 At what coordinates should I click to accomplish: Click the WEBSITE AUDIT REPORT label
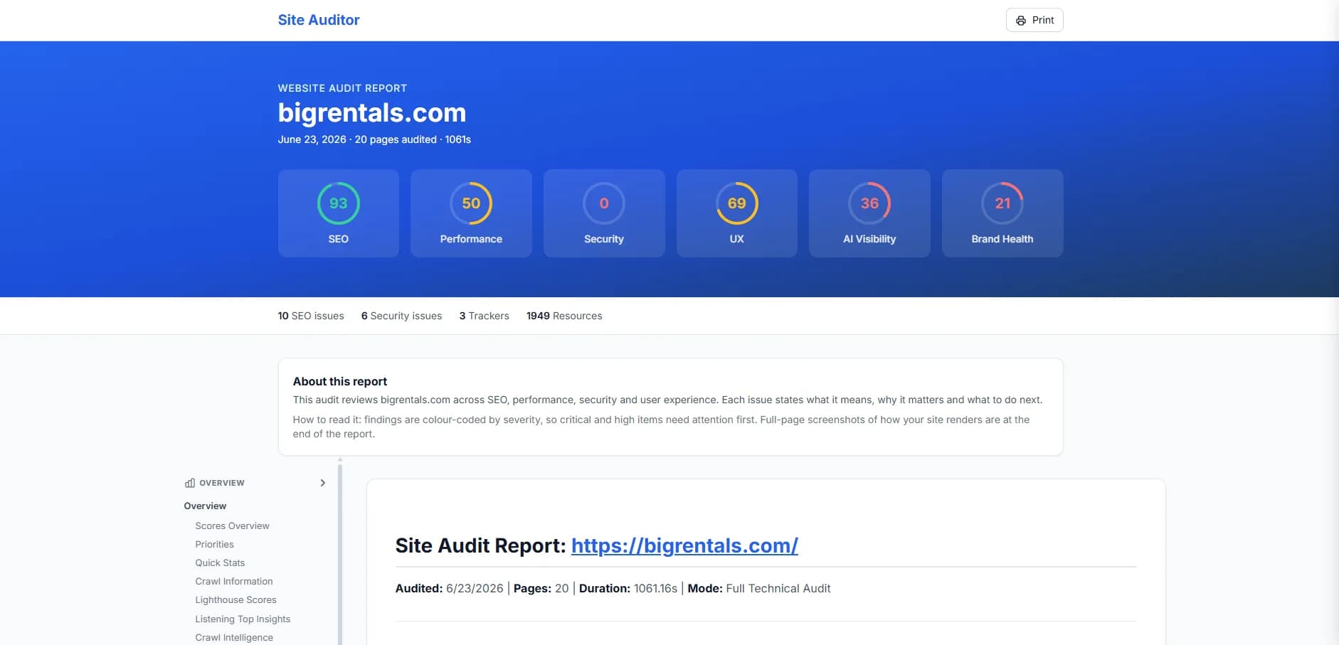[342, 88]
